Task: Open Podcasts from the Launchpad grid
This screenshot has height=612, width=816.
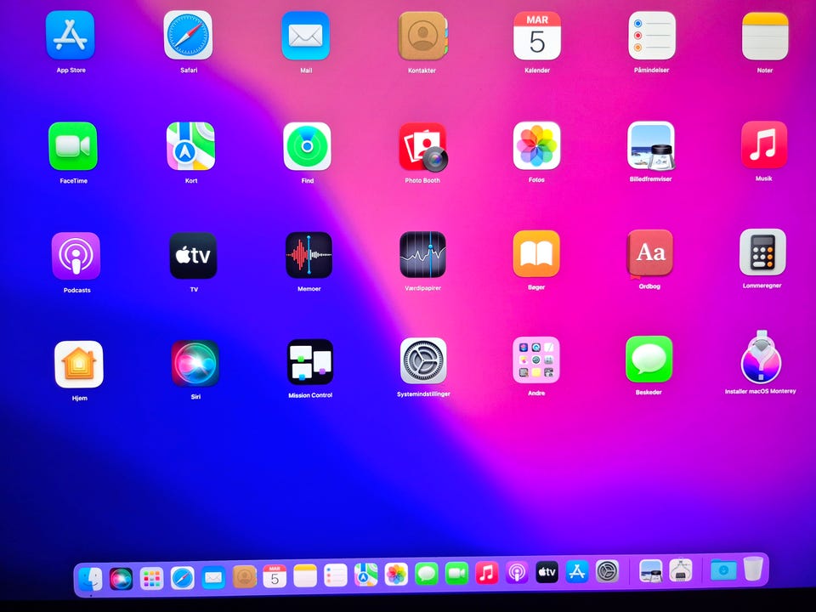Action: tap(76, 256)
